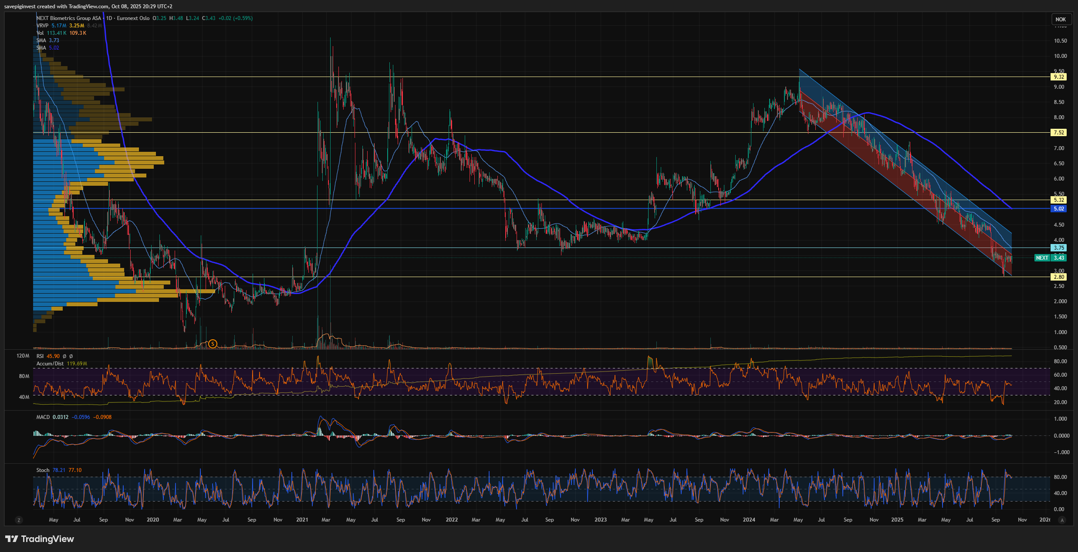Screen dimensions: 1078x552
Task: Click the blue 5.02 price line label
Action: coord(1058,209)
